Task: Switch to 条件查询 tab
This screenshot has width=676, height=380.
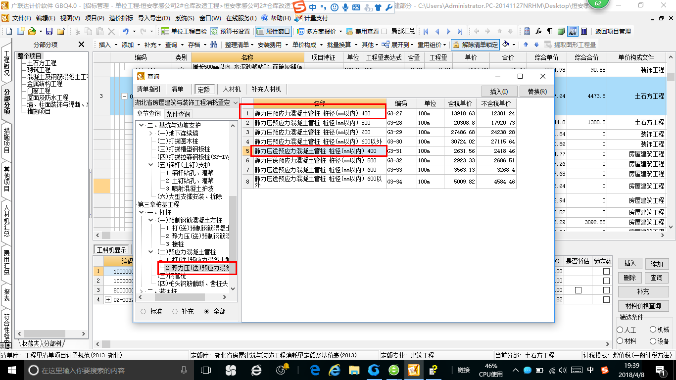Action: pyautogui.click(x=179, y=114)
